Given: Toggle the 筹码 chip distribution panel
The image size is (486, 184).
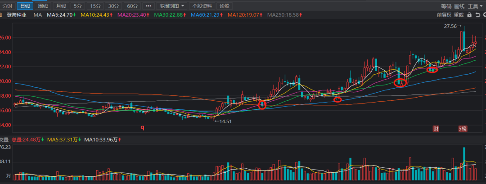Looking at the screenshot, I should [x=446, y=6].
